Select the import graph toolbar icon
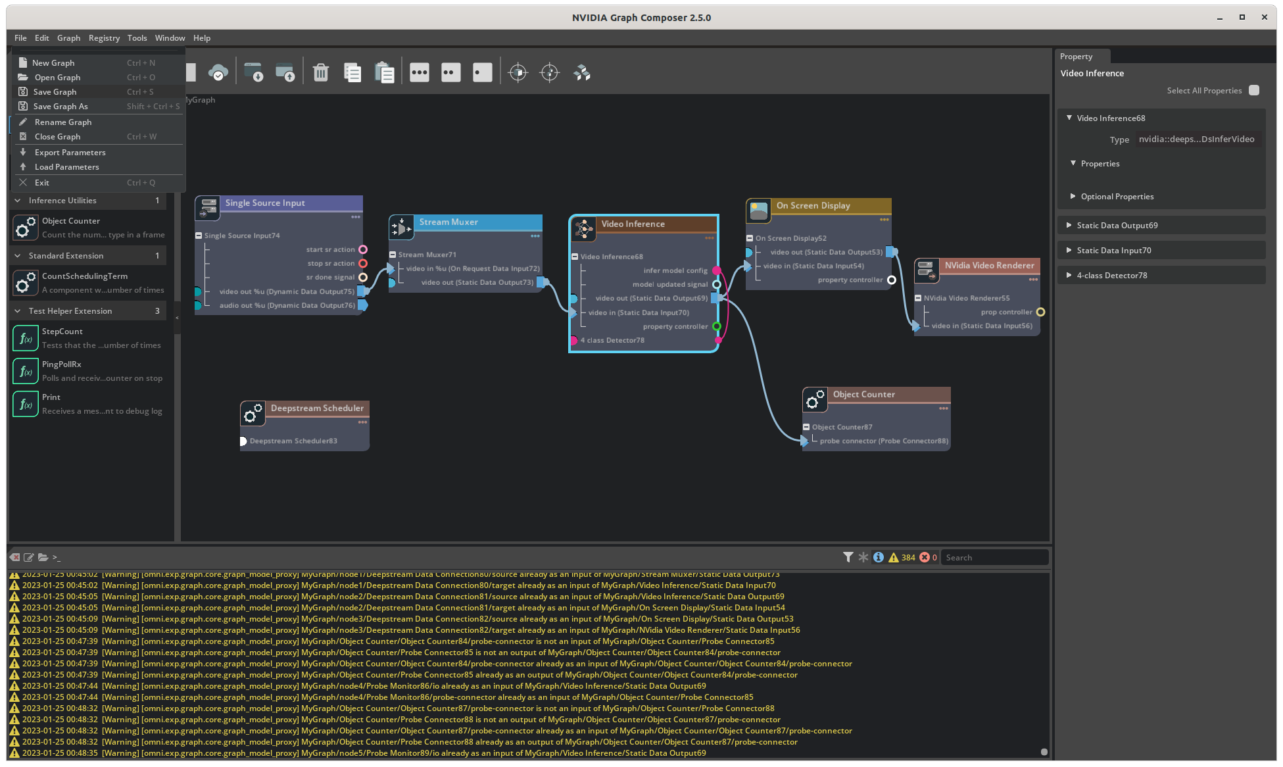This screenshot has height=767, width=1283. [x=256, y=72]
